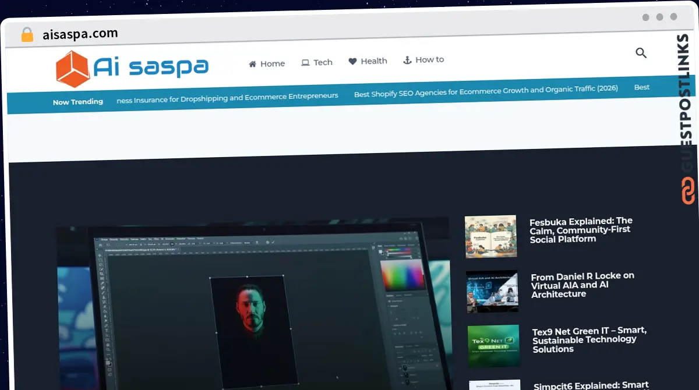The width and height of the screenshot is (699, 390).
Task: Click the aisaspa.com address bar
Action: click(x=80, y=34)
